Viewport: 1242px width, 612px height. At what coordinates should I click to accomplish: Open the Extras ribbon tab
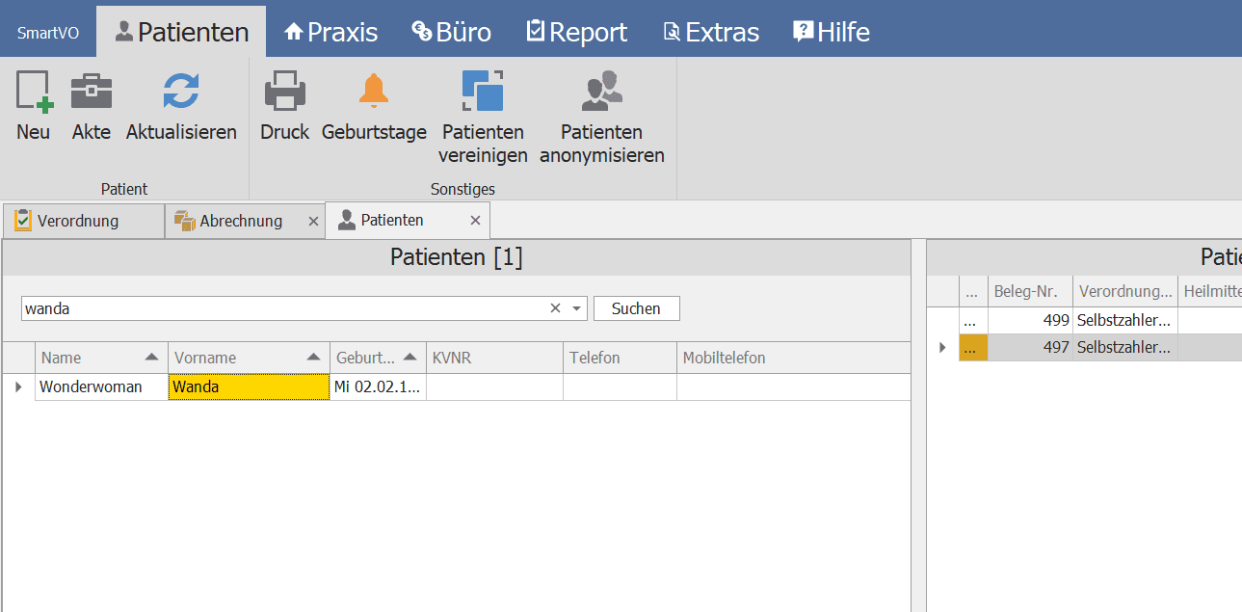(711, 32)
